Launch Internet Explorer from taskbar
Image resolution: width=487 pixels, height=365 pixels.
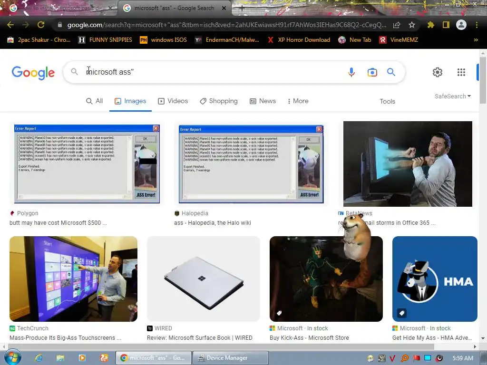(39, 358)
